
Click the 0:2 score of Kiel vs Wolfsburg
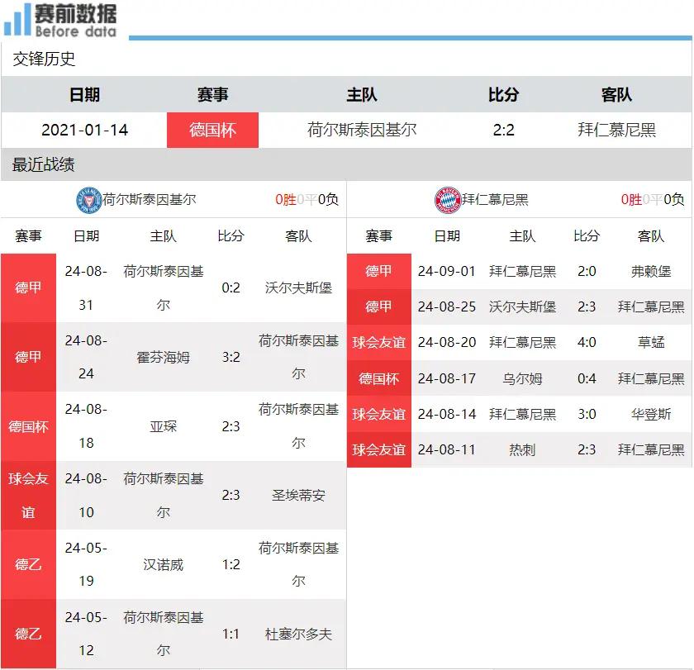coord(231,288)
